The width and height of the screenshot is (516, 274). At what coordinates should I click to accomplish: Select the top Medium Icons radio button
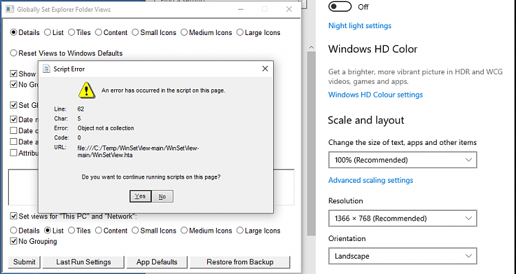point(184,32)
